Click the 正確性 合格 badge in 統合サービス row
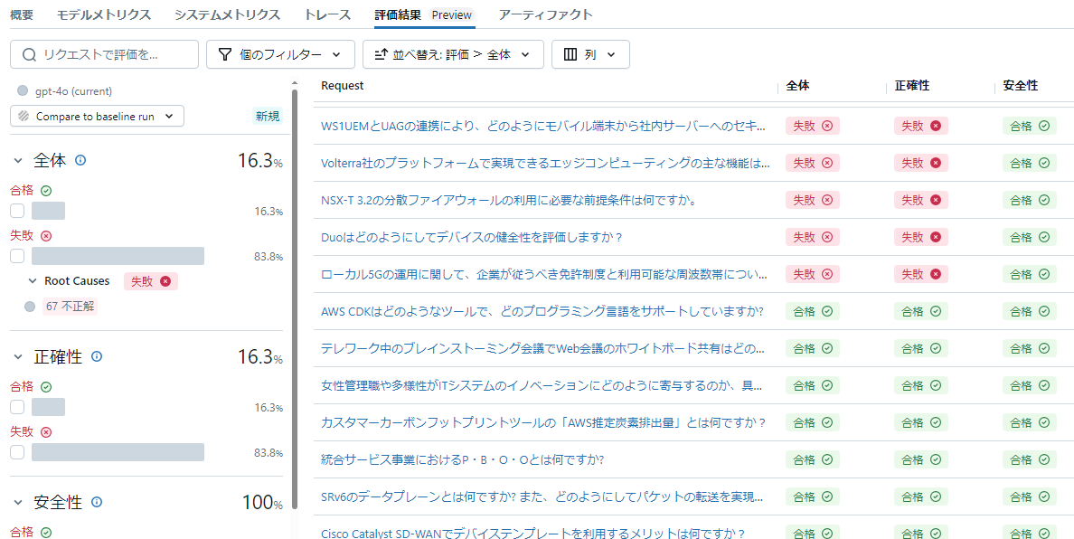This screenshot has width=1074, height=539. (x=920, y=459)
